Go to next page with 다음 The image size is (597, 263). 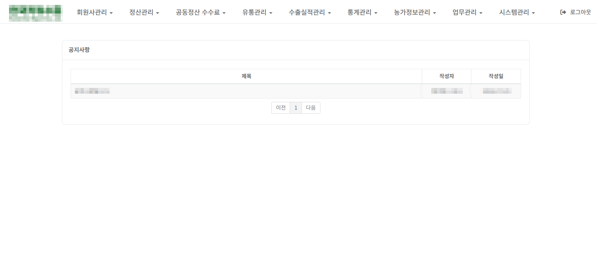pyautogui.click(x=311, y=108)
